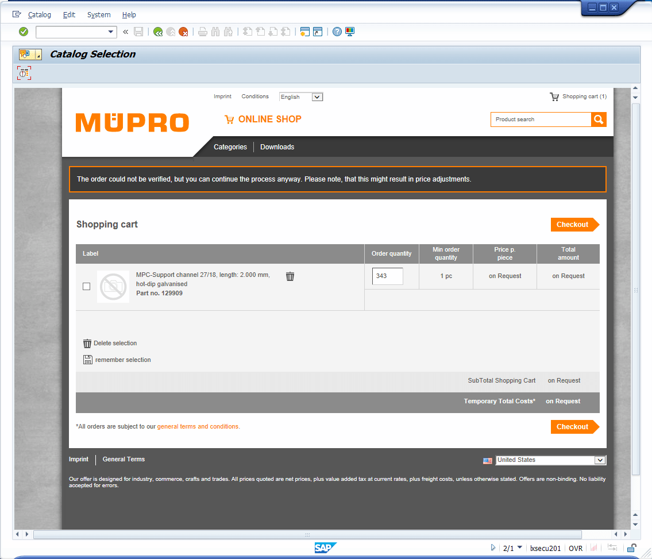Viewport: 652px width, 559px height.
Task: Click the trash icon beside the product name
Action: tap(290, 276)
